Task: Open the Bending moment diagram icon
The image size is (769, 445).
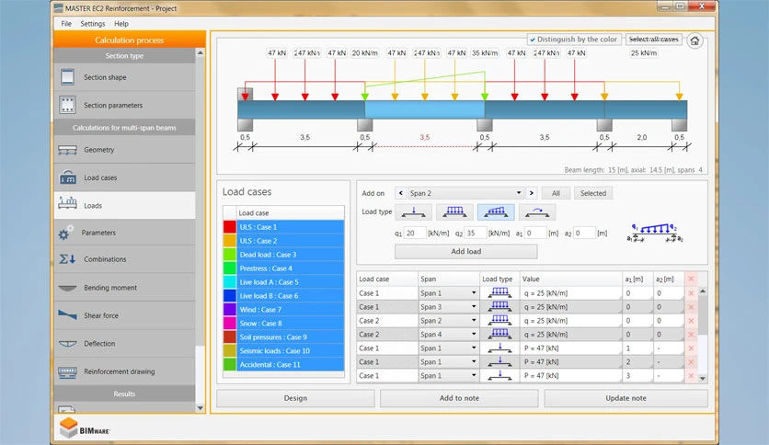Action: (x=67, y=288)
